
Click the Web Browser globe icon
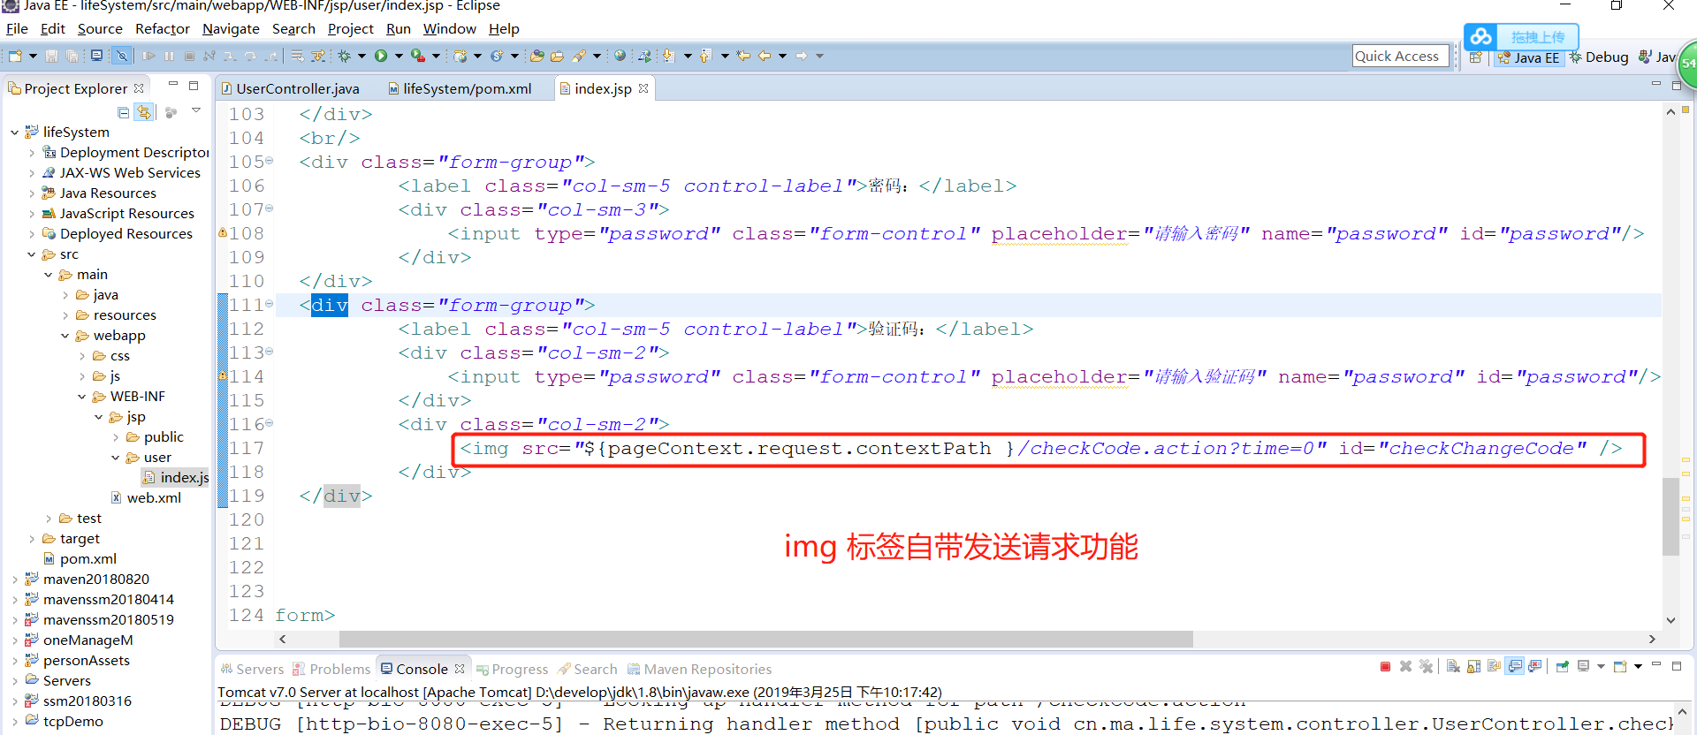620,56
